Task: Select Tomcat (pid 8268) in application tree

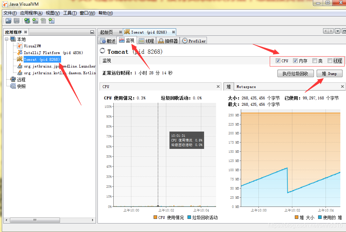Action: click(x=41, y=59)
